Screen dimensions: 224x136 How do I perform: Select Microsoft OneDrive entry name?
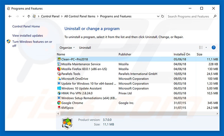coord(75,79)
